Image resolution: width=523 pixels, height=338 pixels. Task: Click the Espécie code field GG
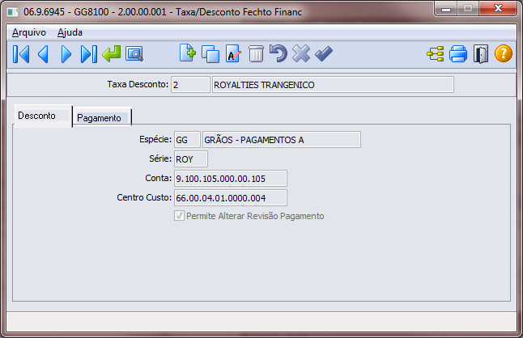187,140
